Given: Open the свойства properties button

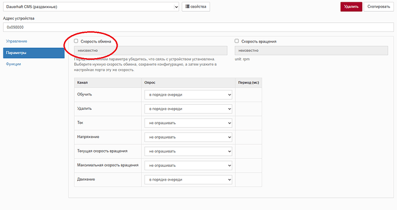Looking at the screenshot, I should click(x=196, y=6).
